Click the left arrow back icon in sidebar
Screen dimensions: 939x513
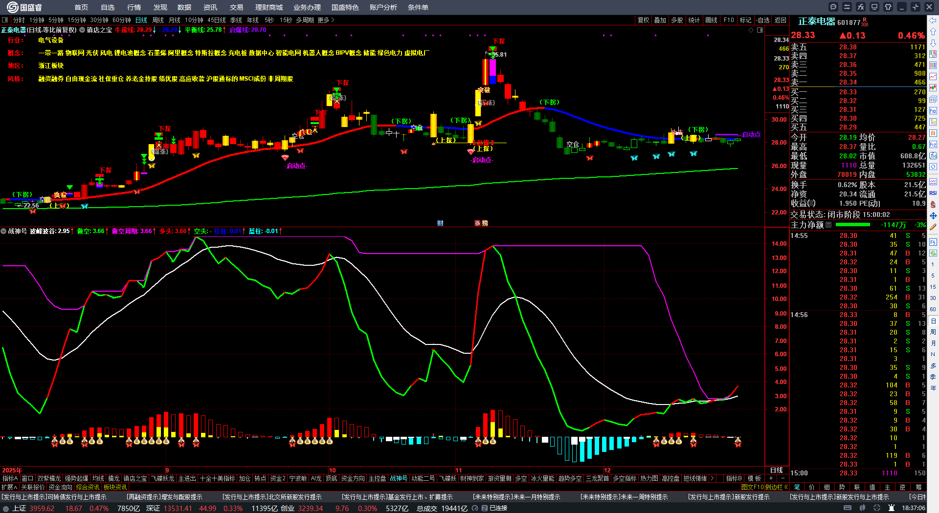933,21
